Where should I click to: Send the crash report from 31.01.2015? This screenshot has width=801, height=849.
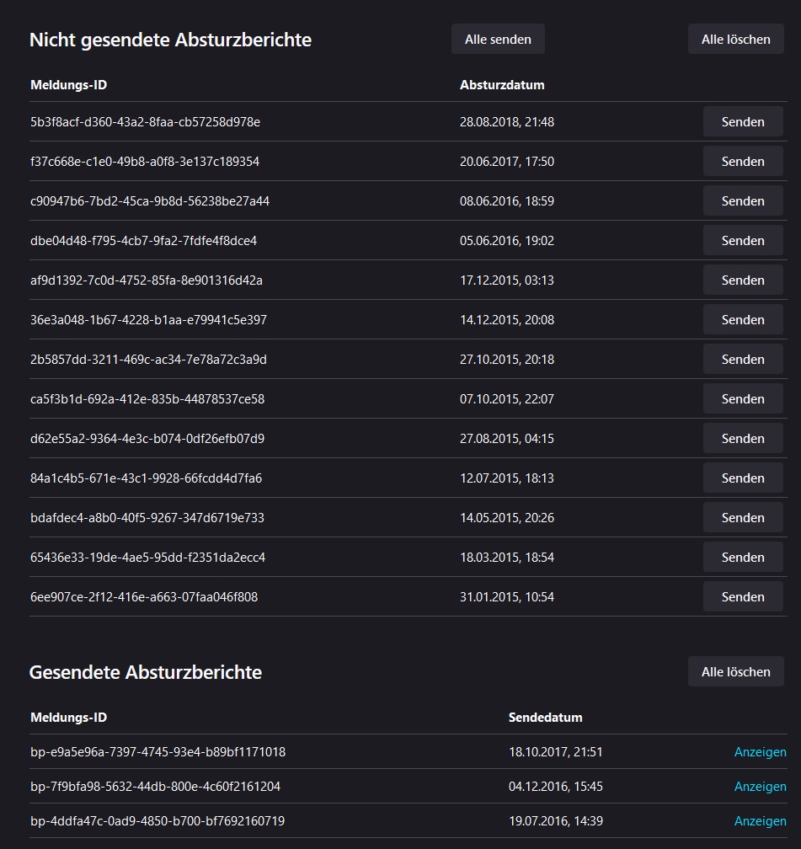[743, 597]
